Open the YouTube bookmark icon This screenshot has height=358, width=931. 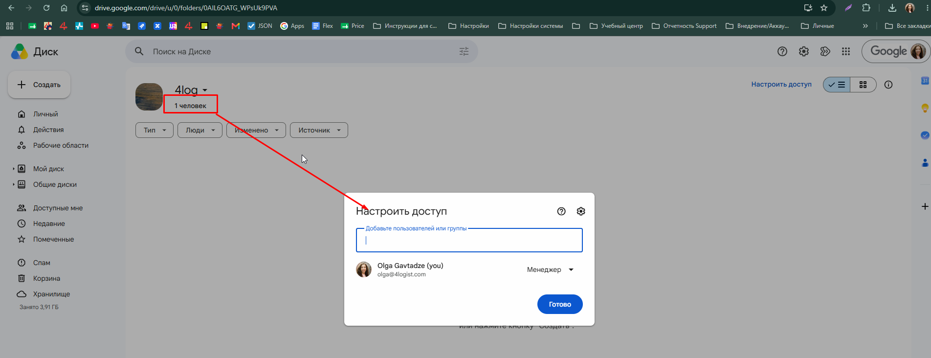point(95,26)
